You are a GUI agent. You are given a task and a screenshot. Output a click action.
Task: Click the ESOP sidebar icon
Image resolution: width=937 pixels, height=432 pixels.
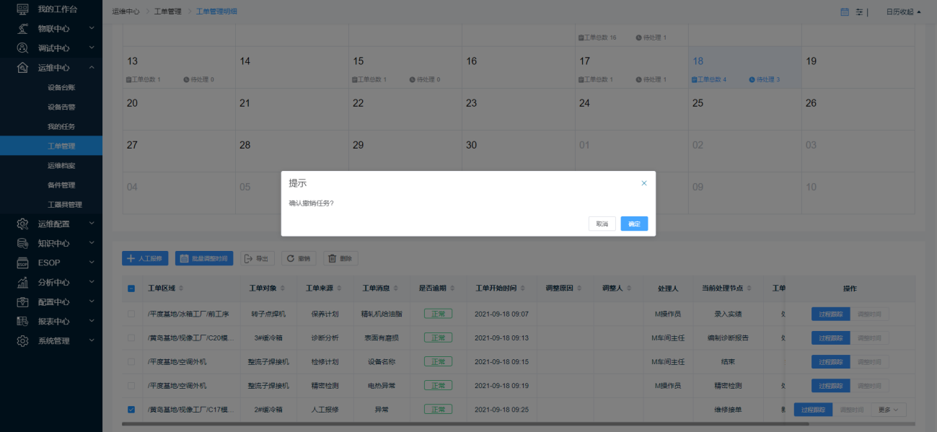click(x=22, y=263)
